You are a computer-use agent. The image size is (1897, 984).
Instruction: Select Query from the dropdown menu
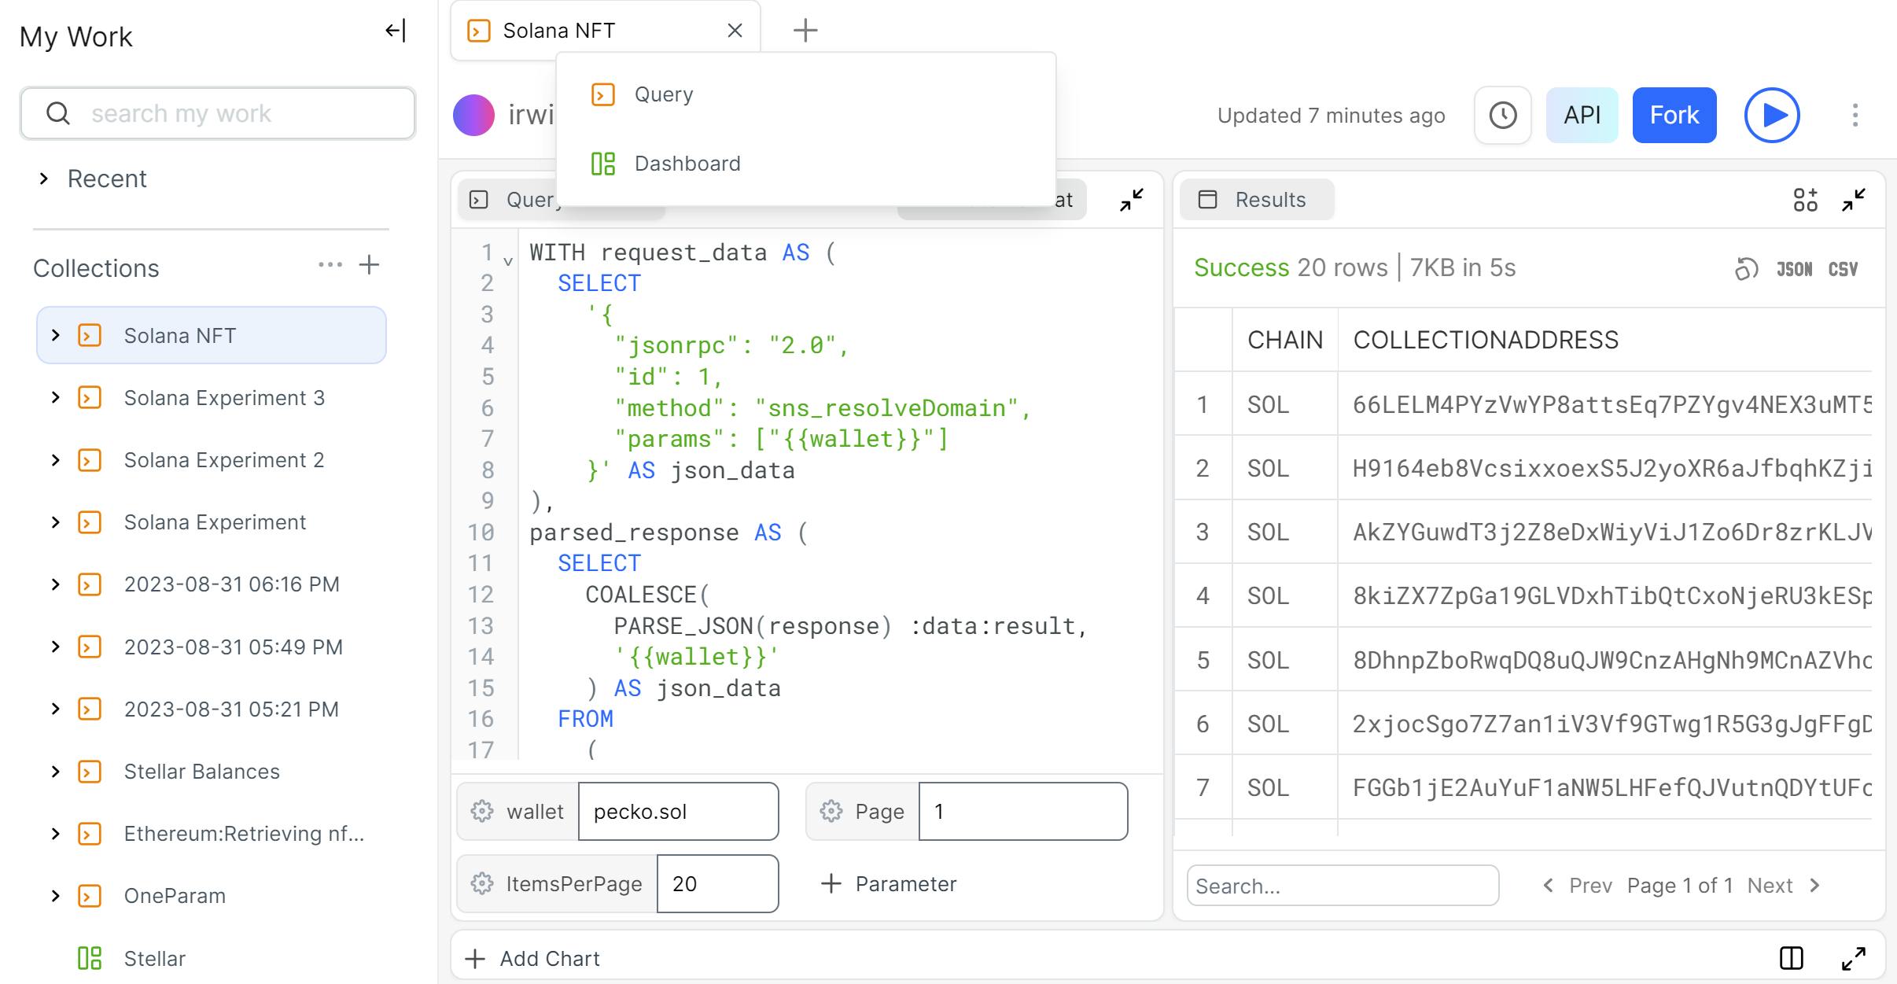tap(805, 94)
